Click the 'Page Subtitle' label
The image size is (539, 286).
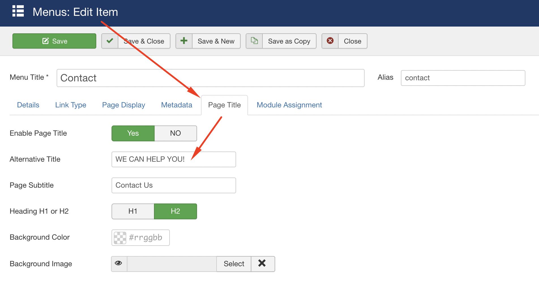click(x=32, y=185)
